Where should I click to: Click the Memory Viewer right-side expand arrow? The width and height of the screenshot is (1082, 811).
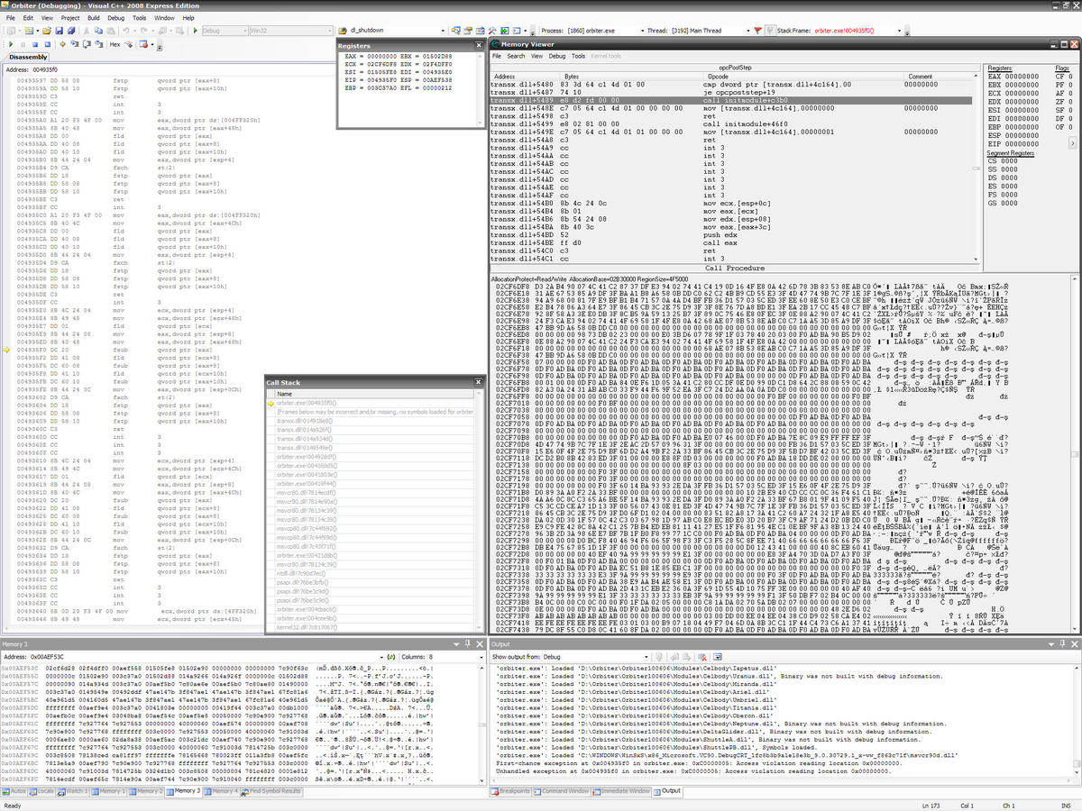1073,143
